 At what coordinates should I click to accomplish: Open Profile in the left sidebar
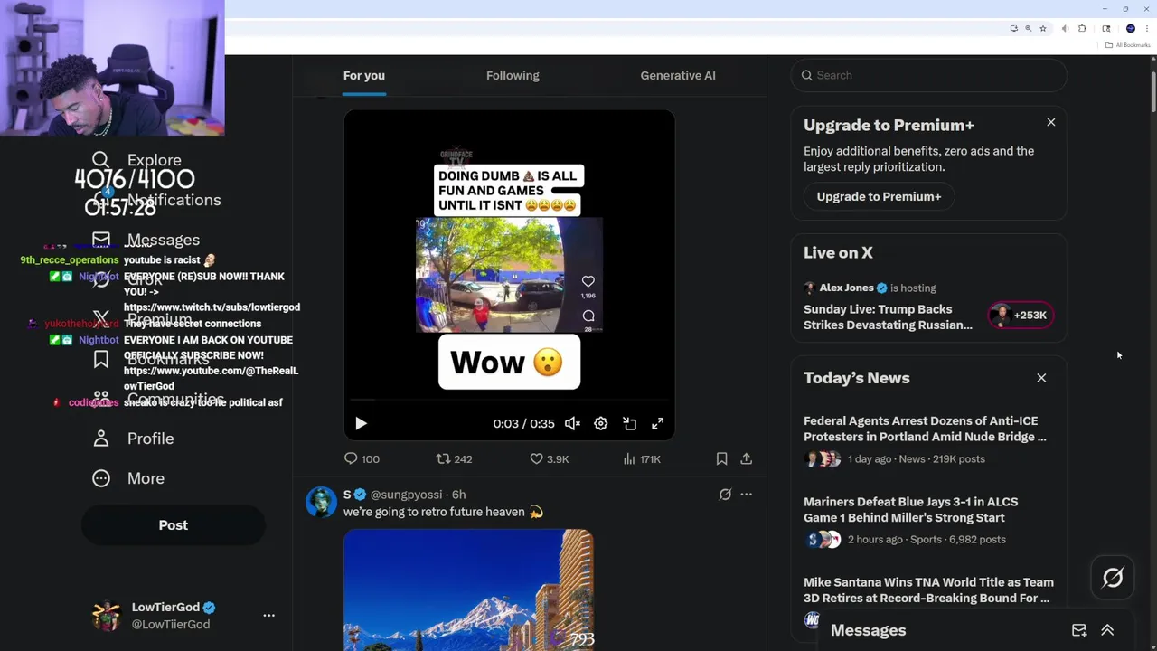coord(133,439)
